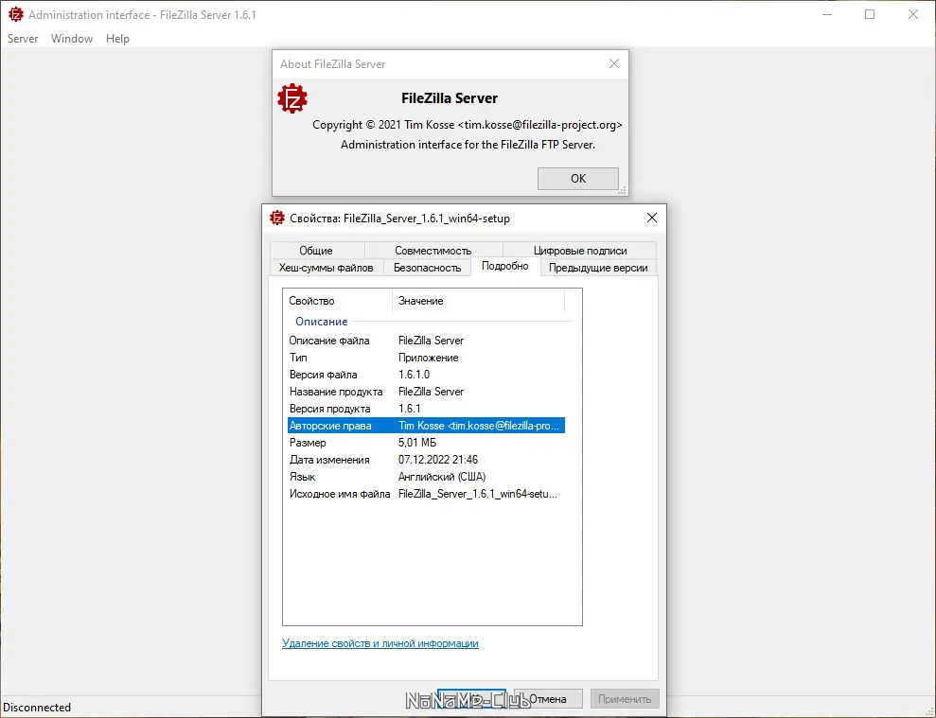The width and height of the screenshot is (936, 718).
Task: Switch to the Совместимость tab
Action: click(433, 251)
